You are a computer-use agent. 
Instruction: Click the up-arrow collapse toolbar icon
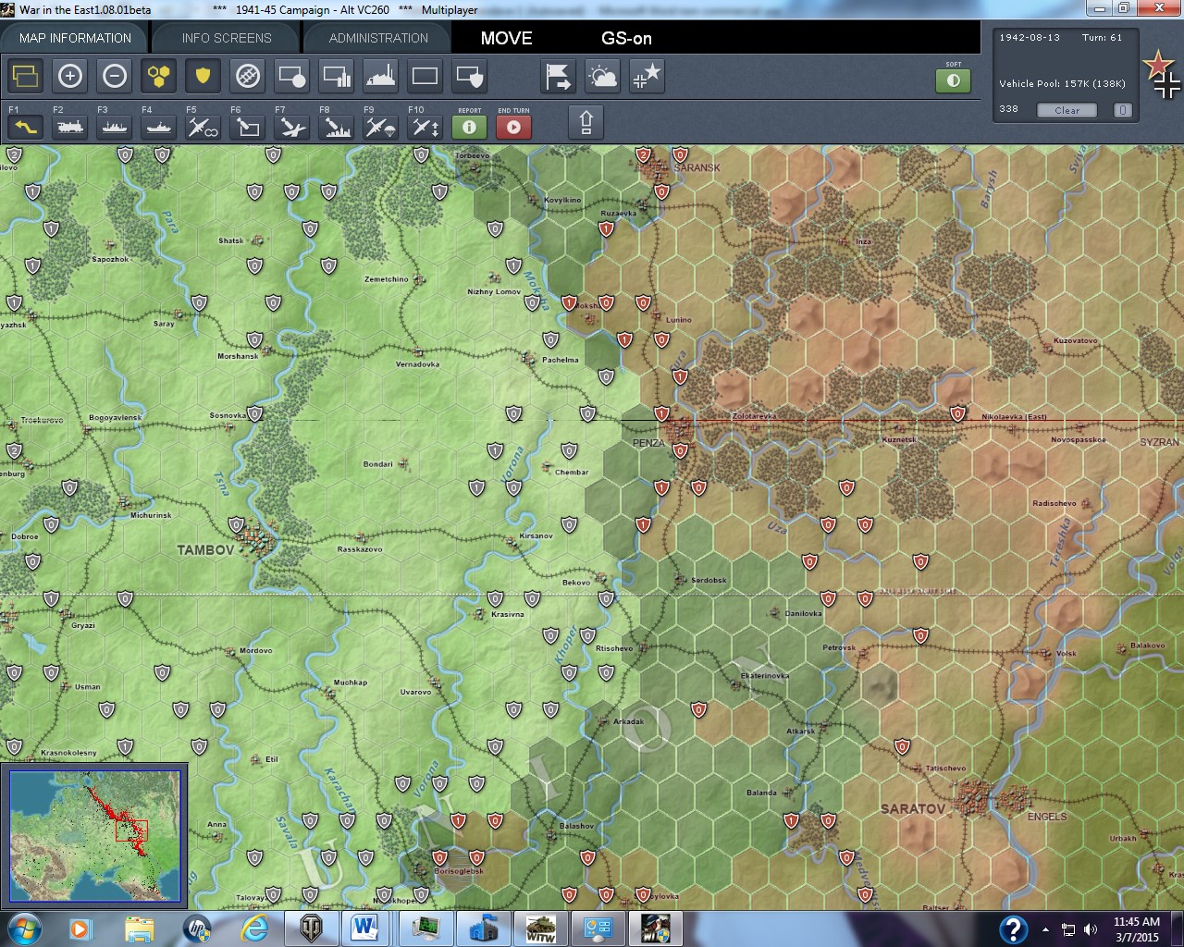586,122
